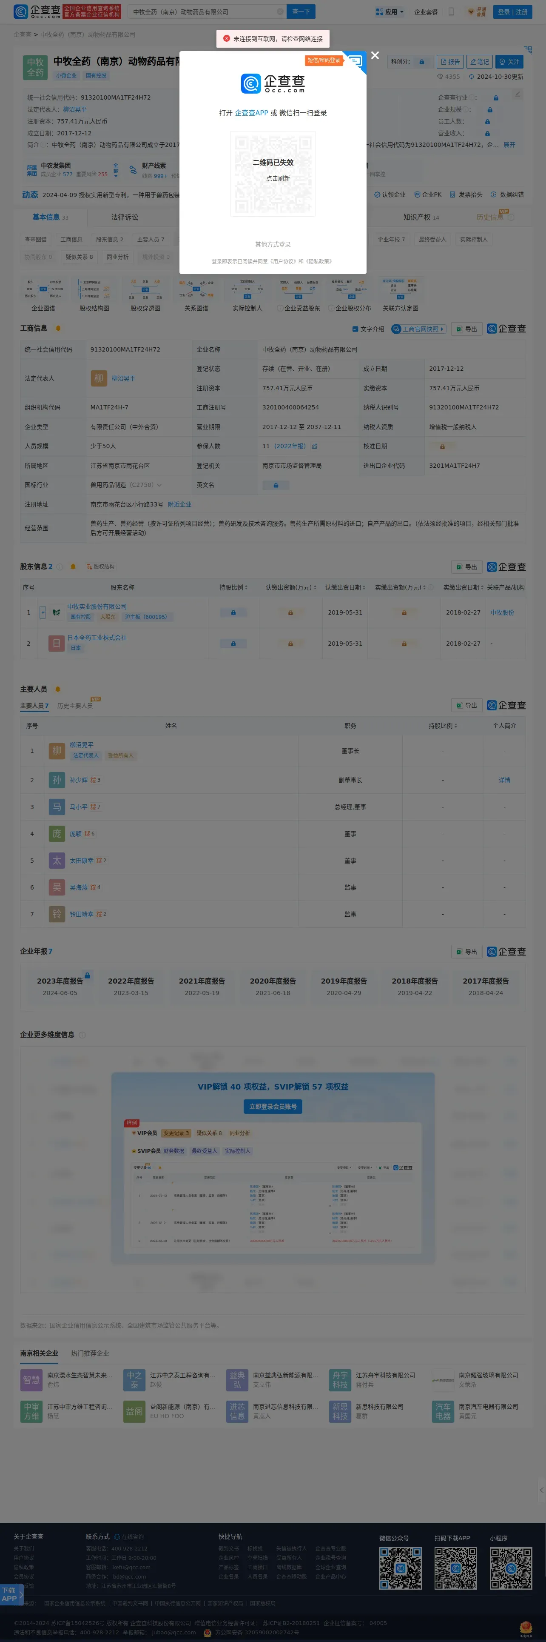Switch to 历史主要人员 tab
546x1642 pixels.
74,706
